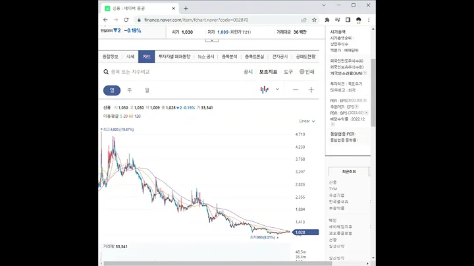
Task: Zoom out chart with minus icon
Action: pyautogui.click(x=296, y=90)
